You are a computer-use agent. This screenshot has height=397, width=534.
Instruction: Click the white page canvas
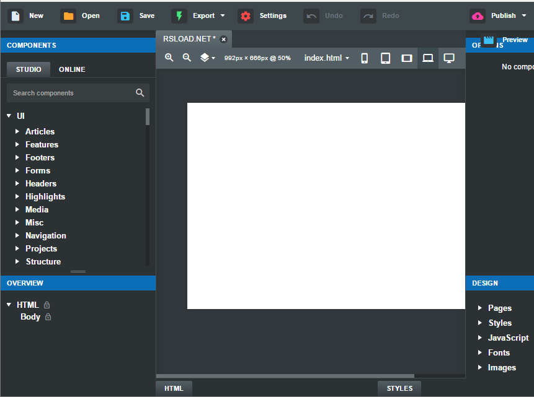(326, 206)
